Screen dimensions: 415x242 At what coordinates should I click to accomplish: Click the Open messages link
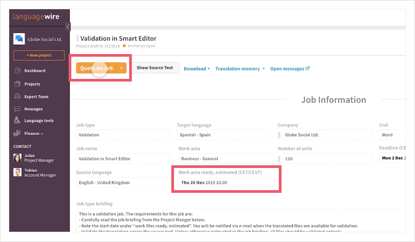click(x=290, y=69)
